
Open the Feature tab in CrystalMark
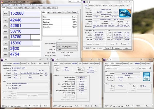point(28,8)
